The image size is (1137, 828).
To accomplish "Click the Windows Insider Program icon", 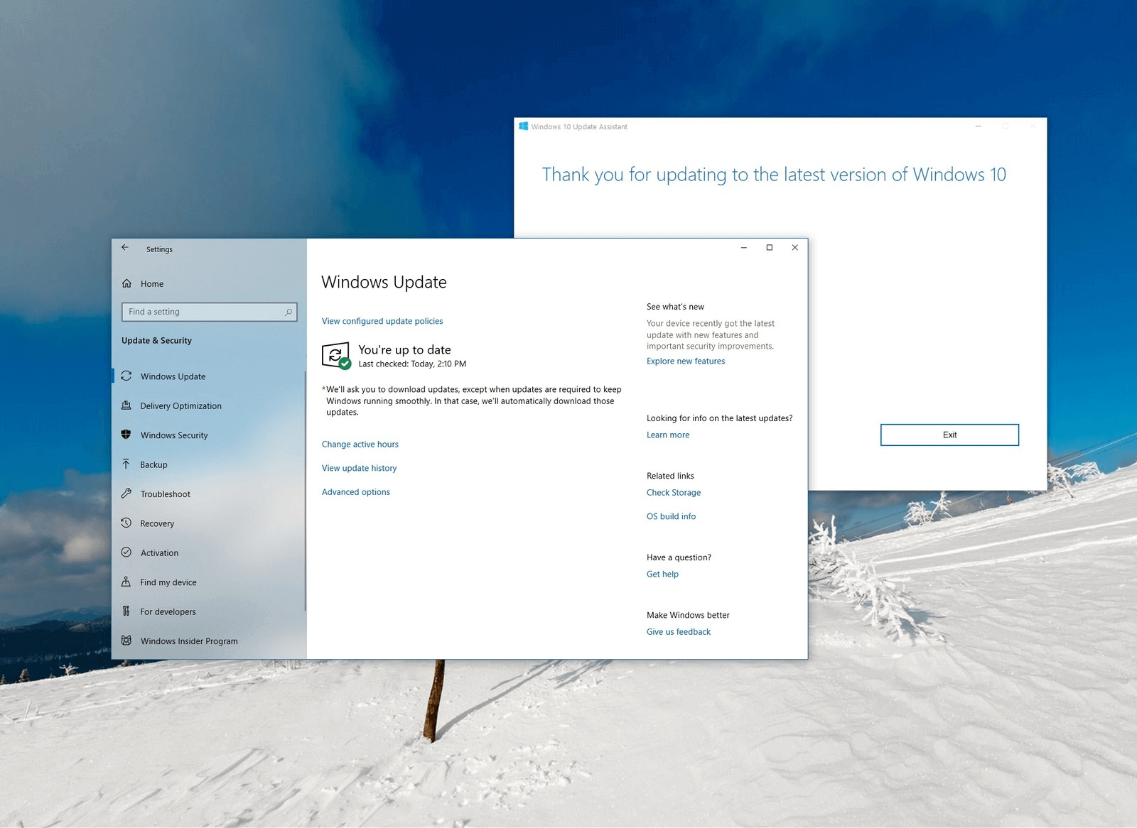I will (x=126, y=641).
